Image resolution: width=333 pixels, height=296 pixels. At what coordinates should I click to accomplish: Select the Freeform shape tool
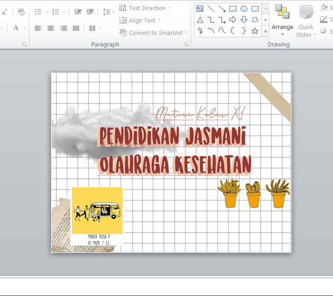point(255,20)
